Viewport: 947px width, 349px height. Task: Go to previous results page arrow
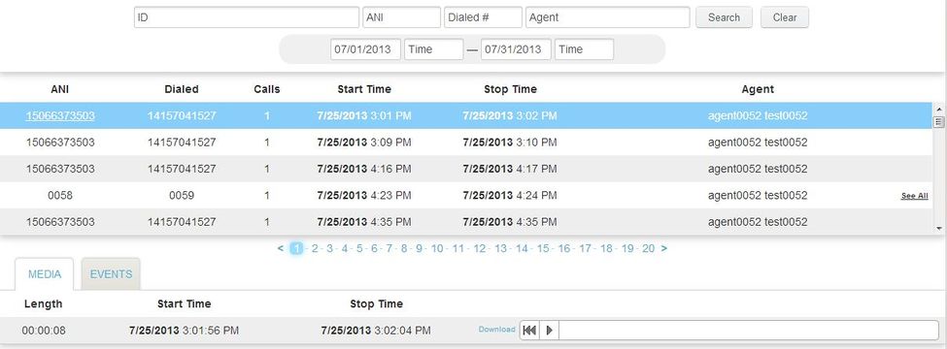[x=281, y=248]
